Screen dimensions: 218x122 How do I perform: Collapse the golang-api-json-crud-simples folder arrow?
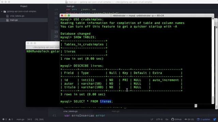(2, 12)
